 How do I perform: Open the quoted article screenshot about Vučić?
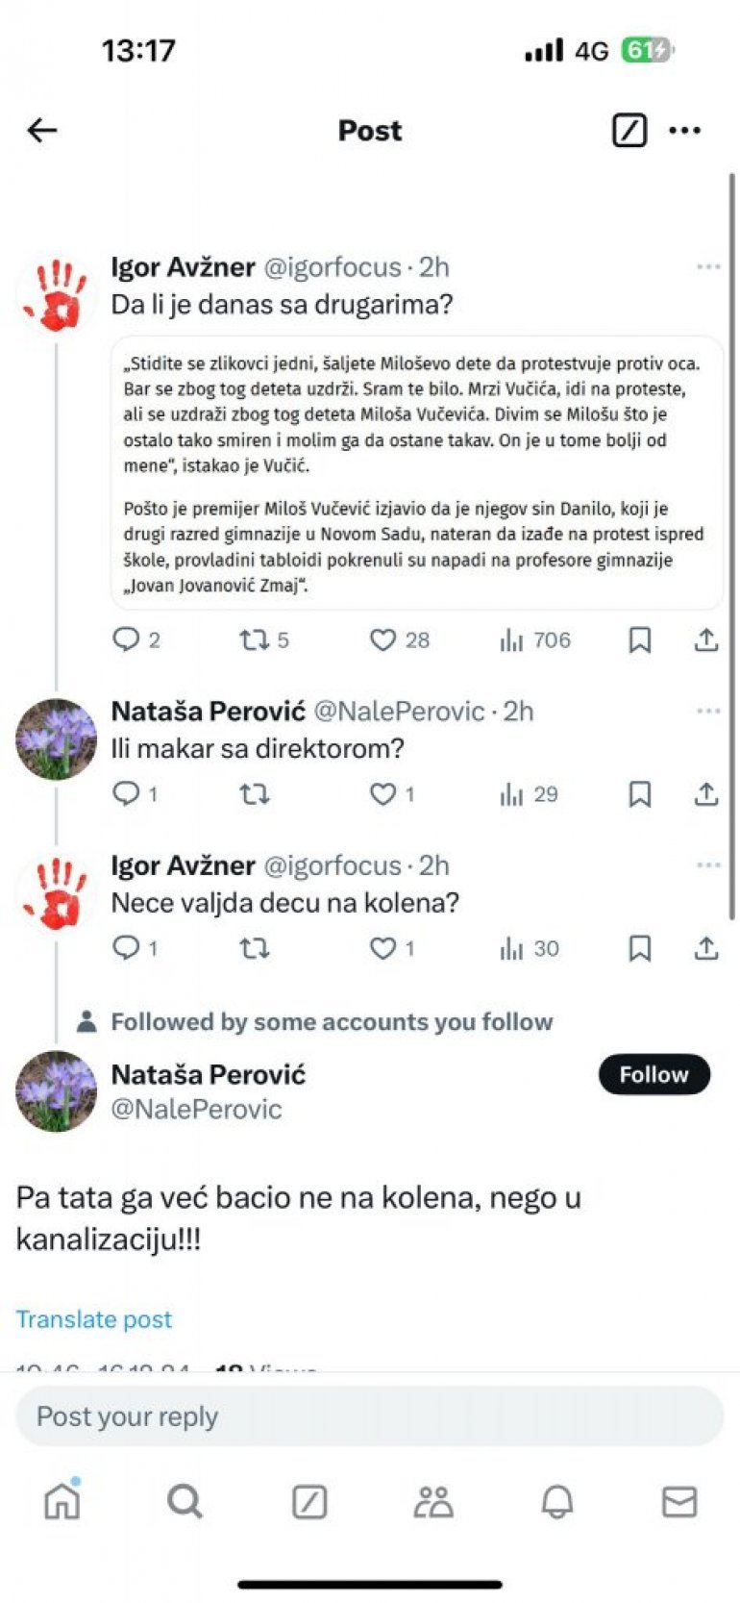tap(417, 473)
